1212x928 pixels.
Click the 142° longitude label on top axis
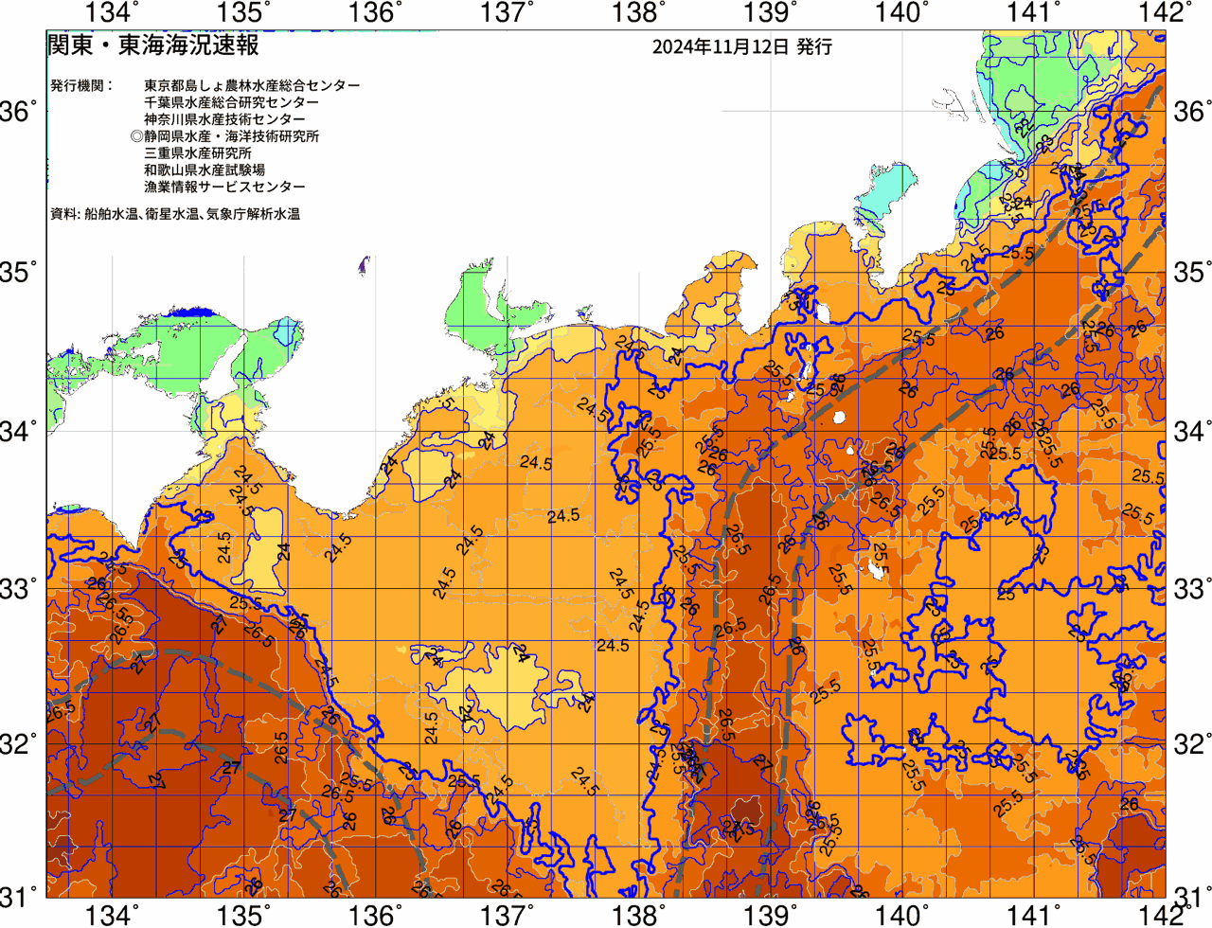(1166, 13)
